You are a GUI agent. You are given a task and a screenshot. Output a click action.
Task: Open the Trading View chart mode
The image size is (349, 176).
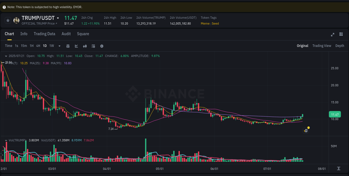coord(322,46)
